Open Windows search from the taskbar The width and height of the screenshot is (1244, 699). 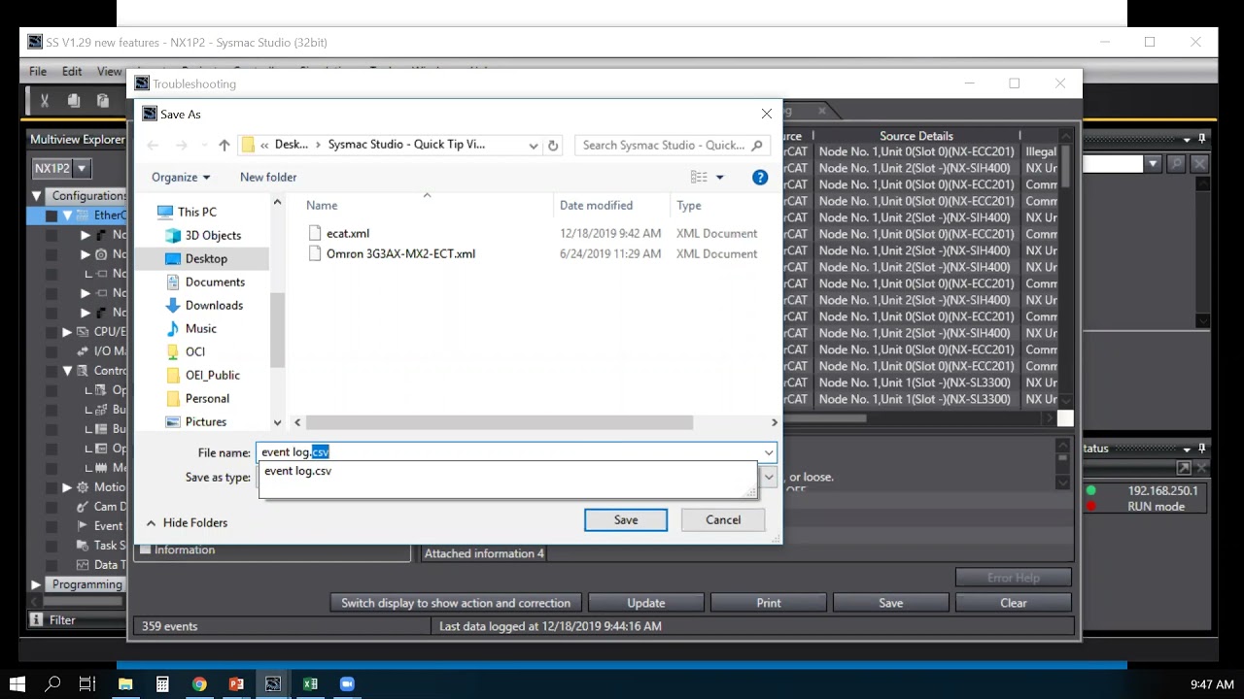[53, 683]
